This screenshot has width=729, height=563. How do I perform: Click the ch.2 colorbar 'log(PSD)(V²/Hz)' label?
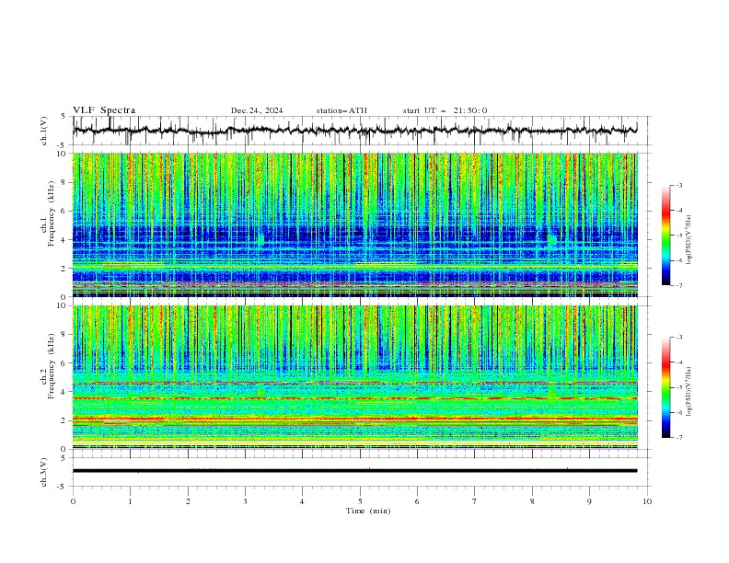pyautogui.click(x=689, y=392)
